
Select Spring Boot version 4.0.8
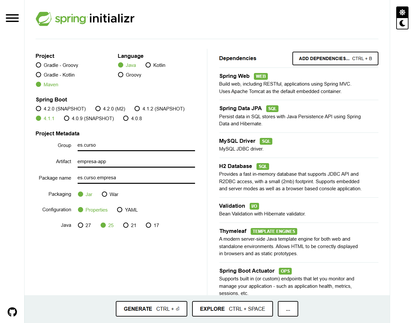tap(133, 119)
